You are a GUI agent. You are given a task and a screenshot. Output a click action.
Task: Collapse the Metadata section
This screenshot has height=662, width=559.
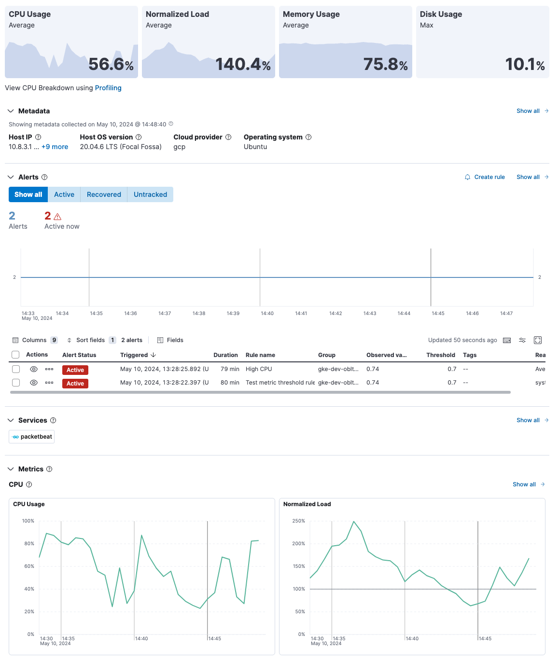(11, 111)
